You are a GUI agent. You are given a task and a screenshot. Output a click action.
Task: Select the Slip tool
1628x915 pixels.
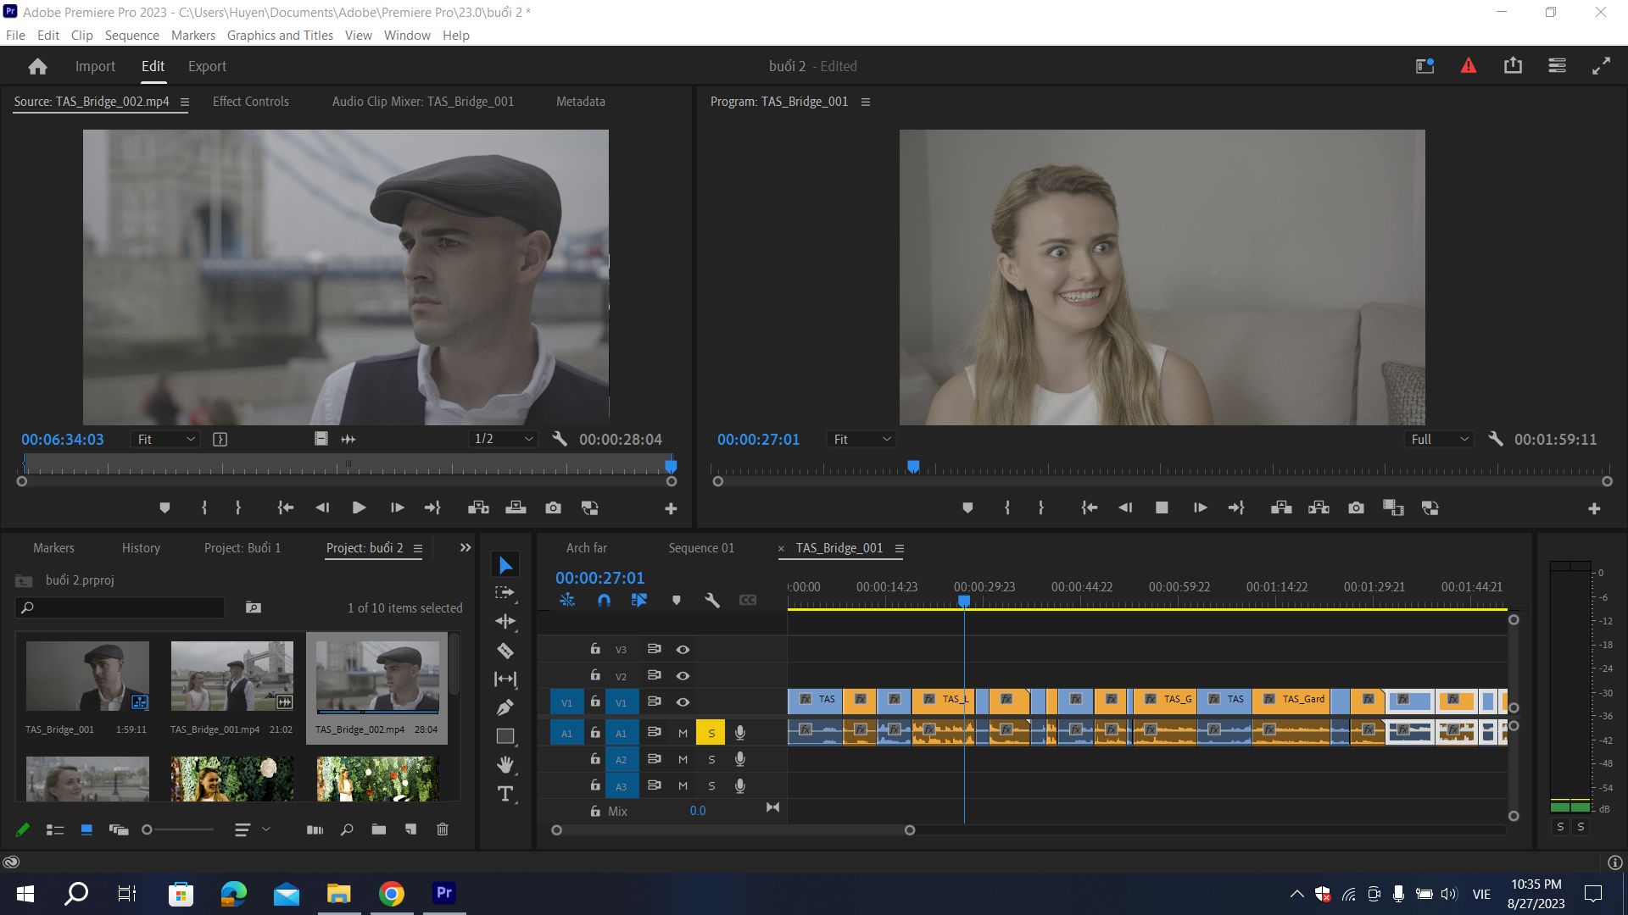[505, 679]
